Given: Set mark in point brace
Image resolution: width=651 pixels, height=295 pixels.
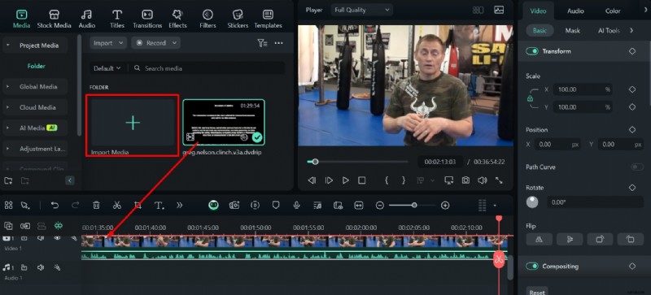Looking at the screenshot, I should coord(387,180).
